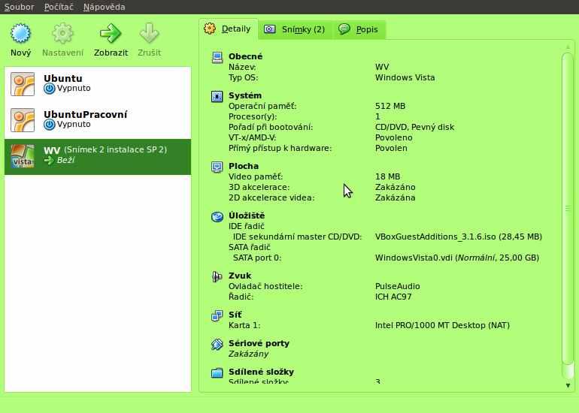Click the Snímky tab camera icon
This screenshot has width=579, height=413.
click(269, 29)
